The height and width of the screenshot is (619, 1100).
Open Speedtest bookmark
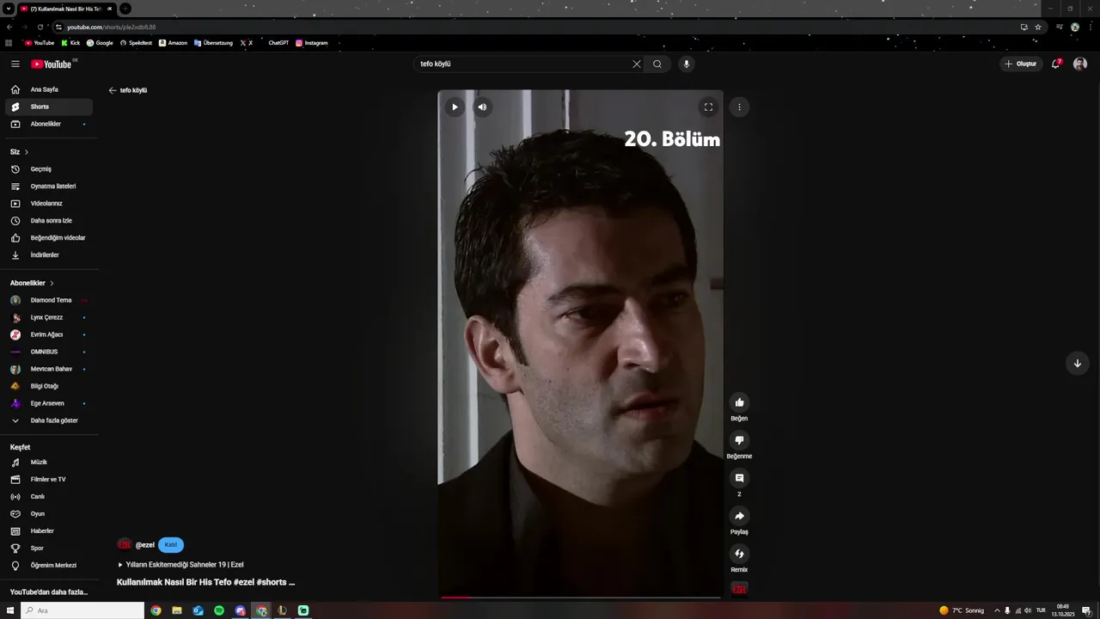pyautogui.click(x=136, y=43)
